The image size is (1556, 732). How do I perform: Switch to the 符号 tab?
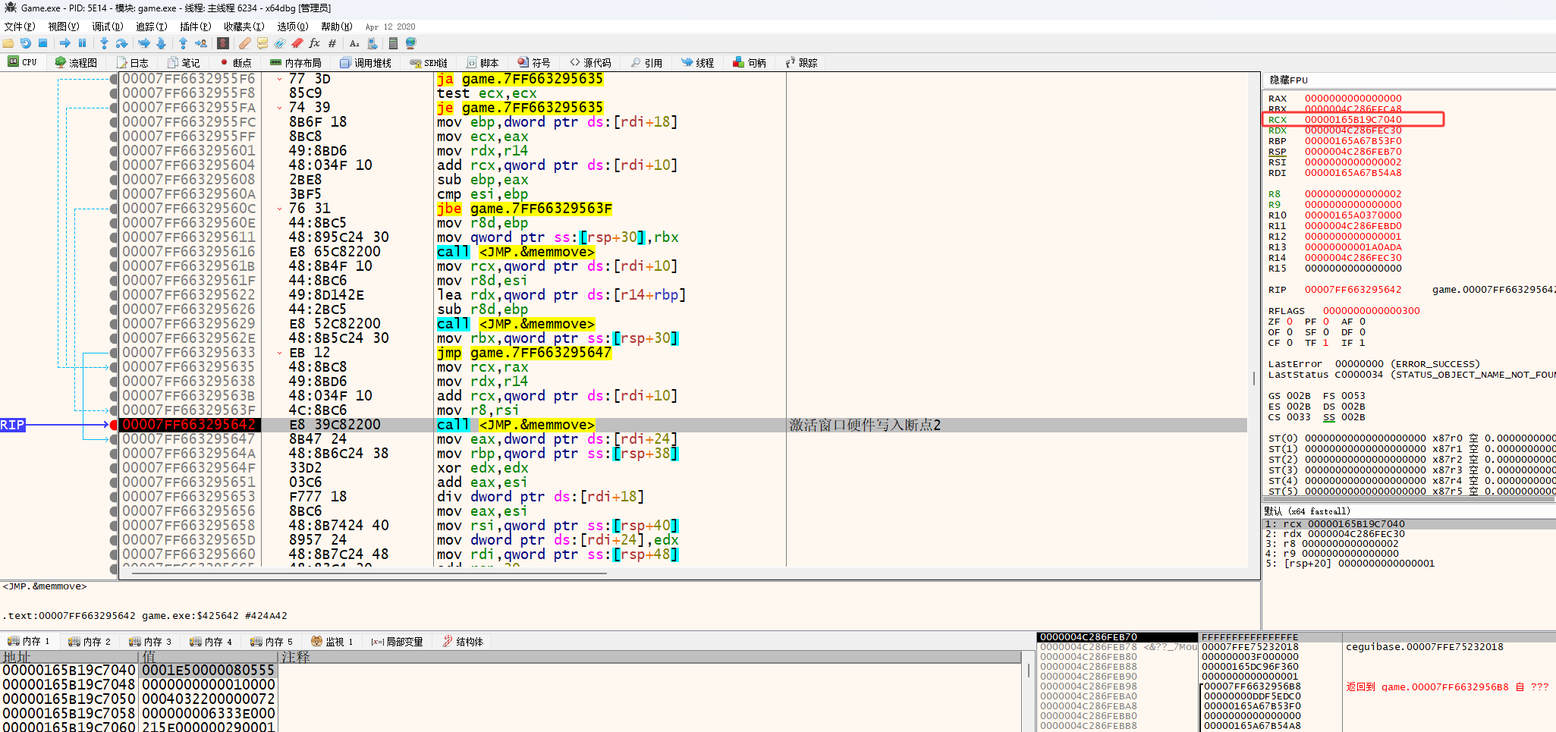(x=534, y=63)
